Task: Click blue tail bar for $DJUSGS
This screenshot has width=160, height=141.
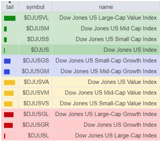Action: point(7,61)
